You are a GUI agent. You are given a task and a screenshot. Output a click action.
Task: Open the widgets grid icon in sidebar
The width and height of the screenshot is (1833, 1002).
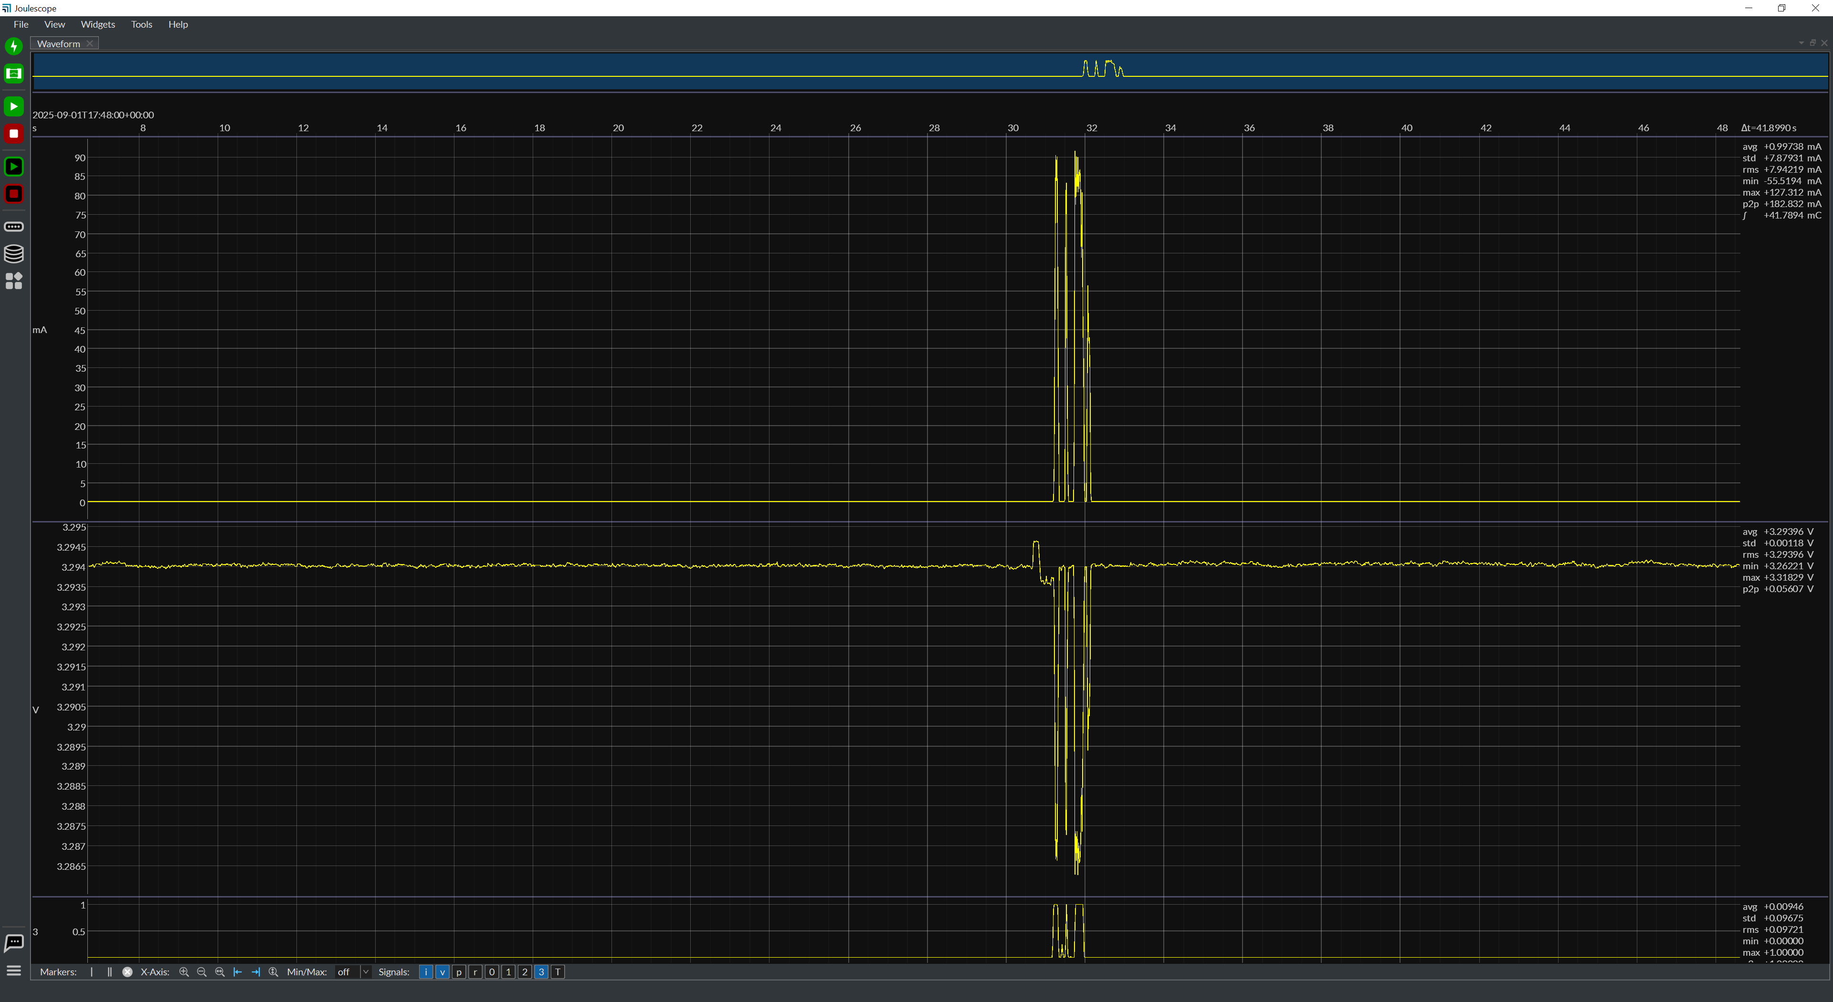pyautogui.click(x=13, y=281)
